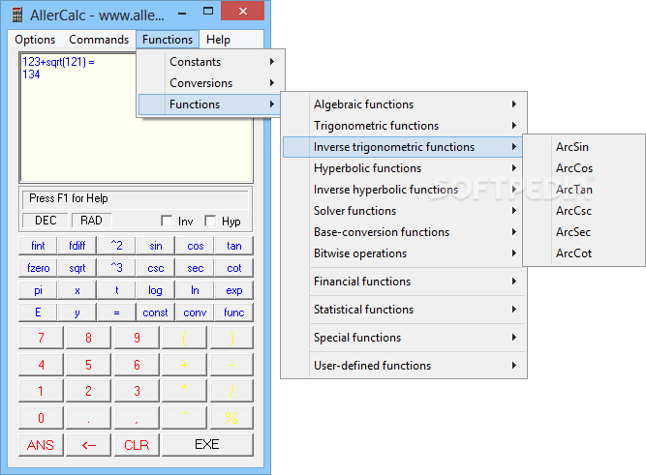Click the percent key
Viewport: 646px width, 475px height.
[231, 418]
